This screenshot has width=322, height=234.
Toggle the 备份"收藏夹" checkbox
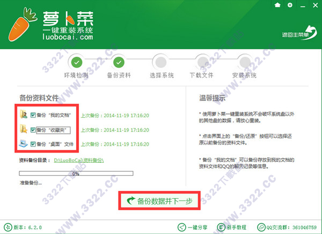point(33,130)
